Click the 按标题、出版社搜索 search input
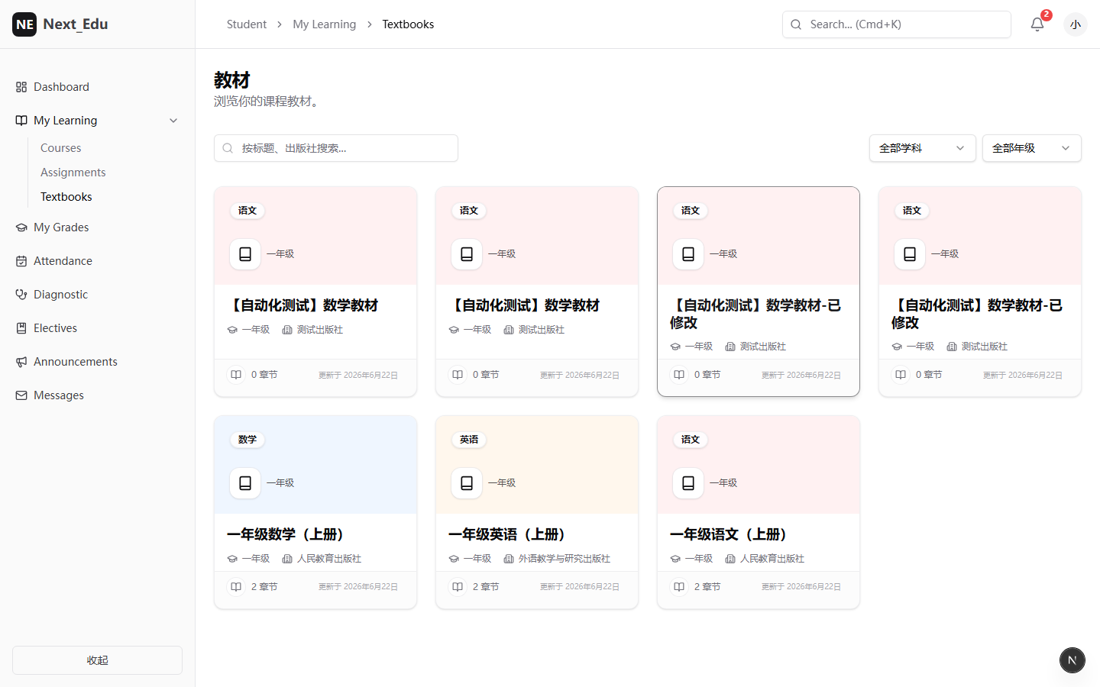 [x=336, y=148]
